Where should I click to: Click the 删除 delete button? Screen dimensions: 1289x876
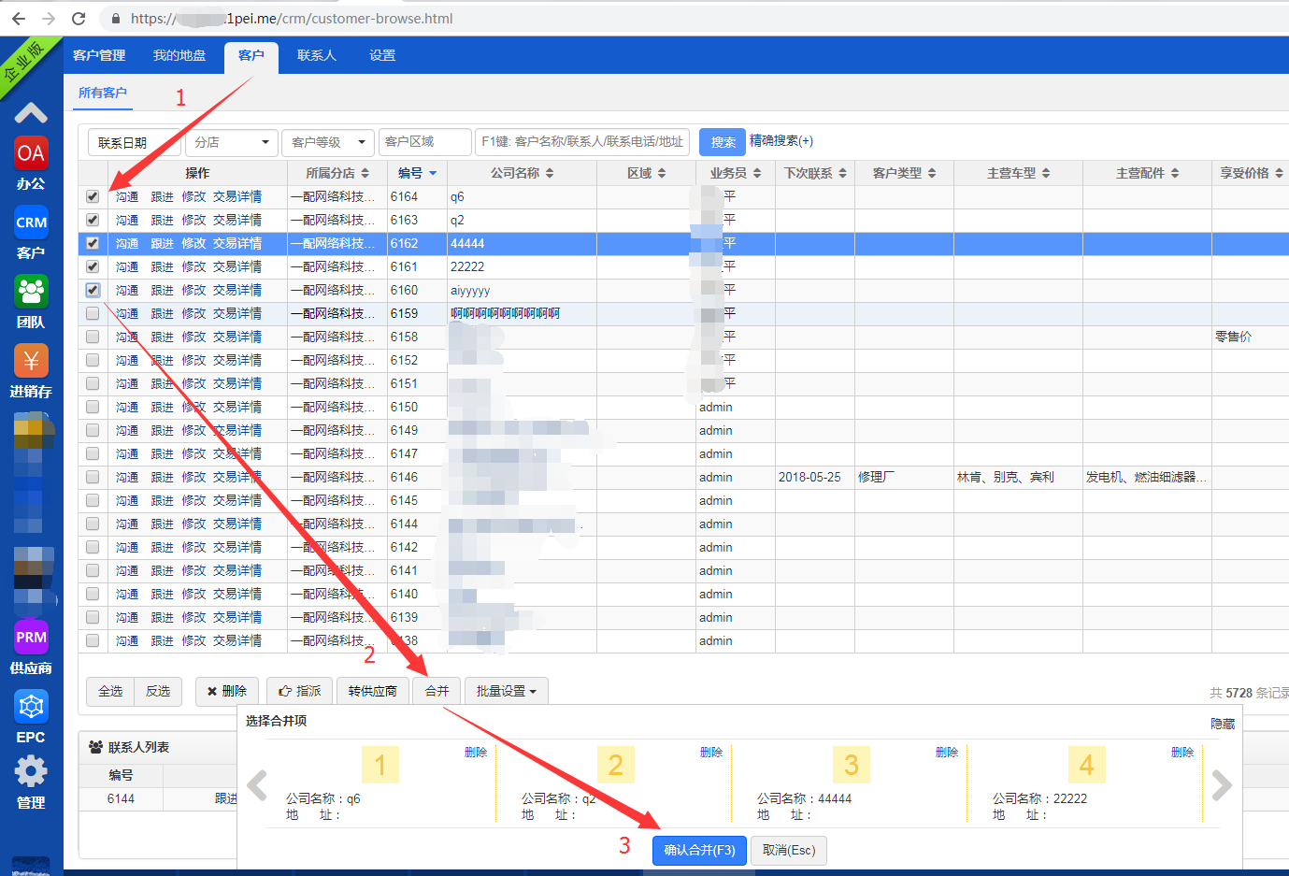pyautogui.click(x=227, y=691)
